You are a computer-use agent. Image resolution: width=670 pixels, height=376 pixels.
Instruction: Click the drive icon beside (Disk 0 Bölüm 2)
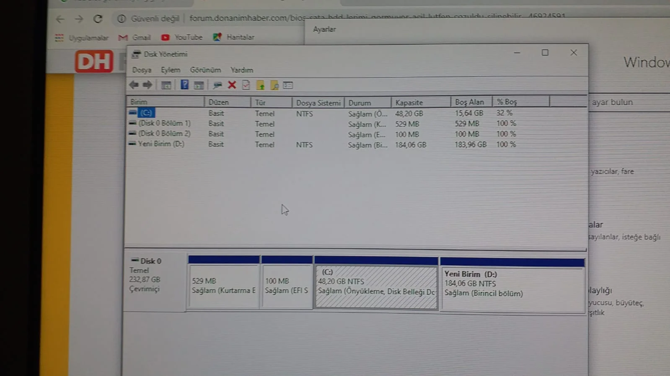tap(133, 133)
